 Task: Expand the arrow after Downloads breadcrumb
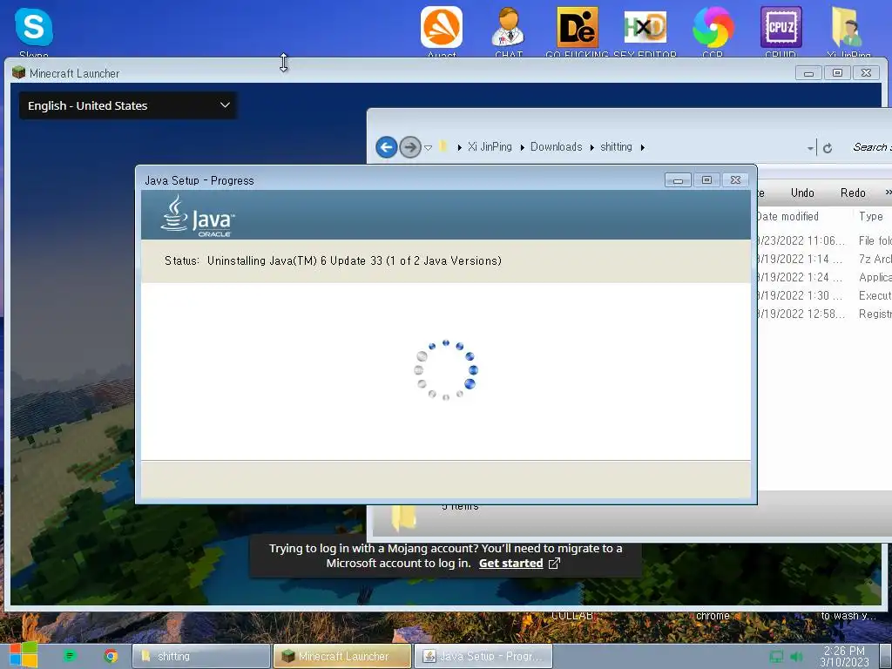coord(591,147)
